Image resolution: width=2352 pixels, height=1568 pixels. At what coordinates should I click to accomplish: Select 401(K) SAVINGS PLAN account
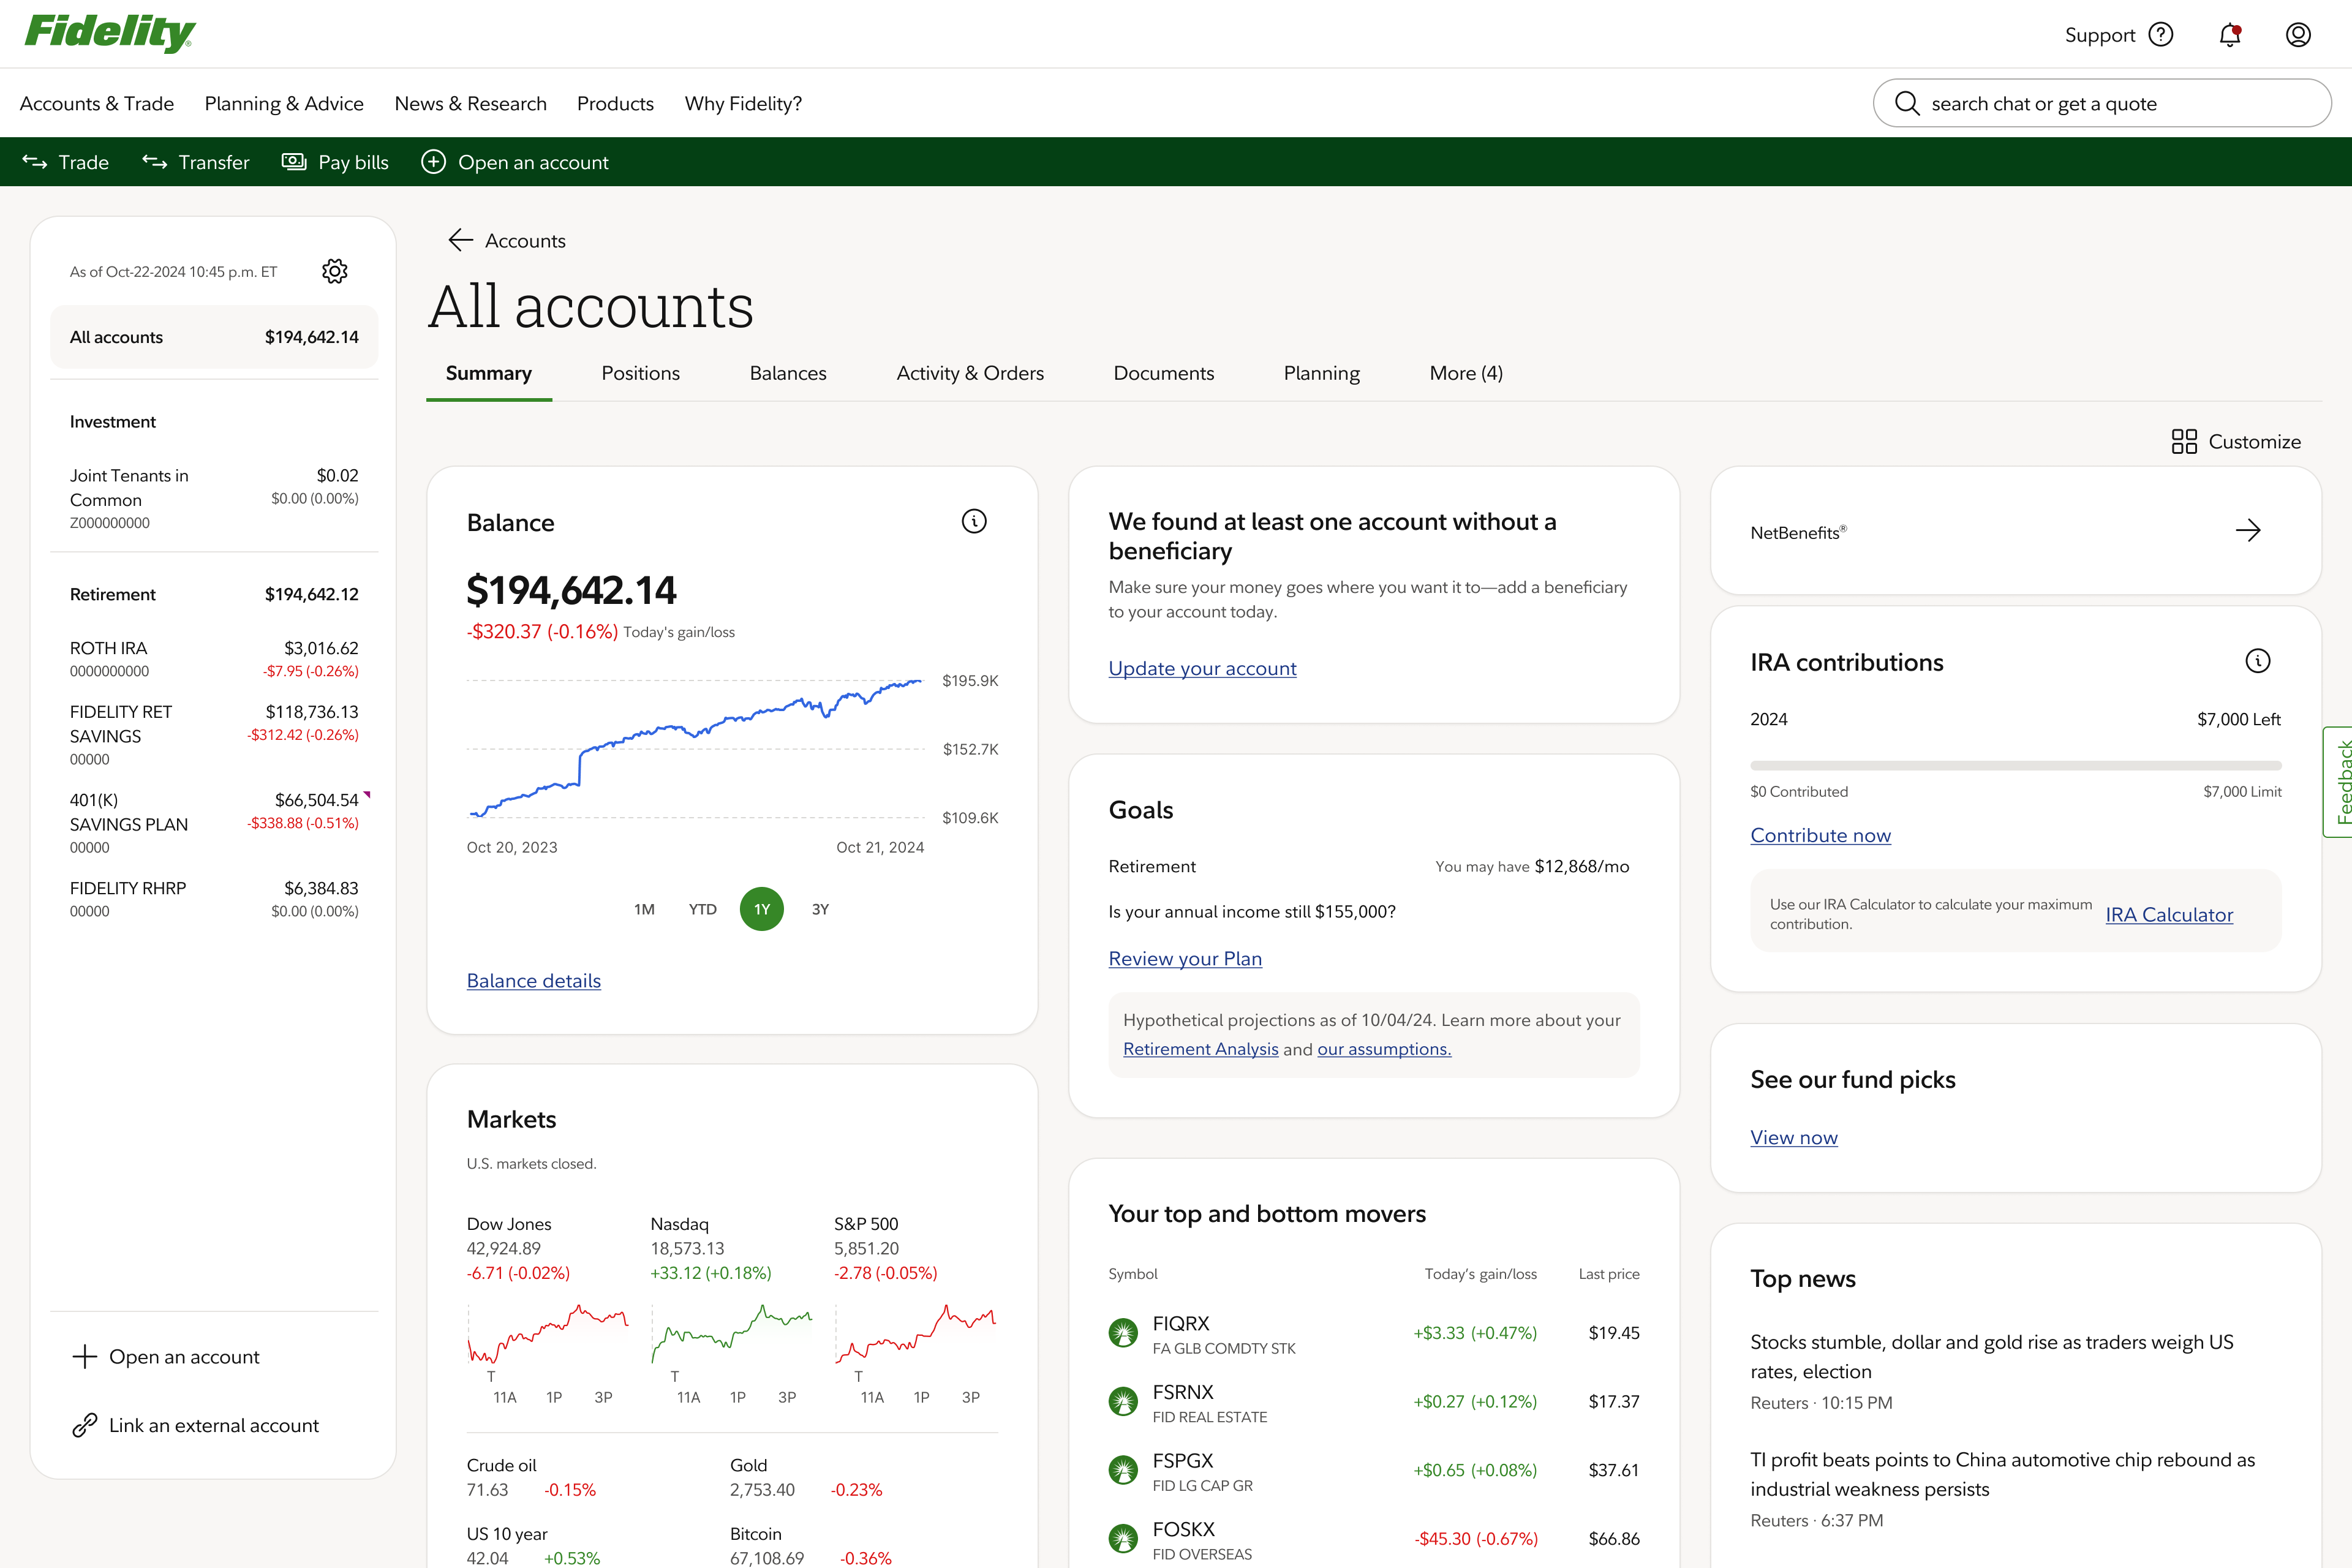[x=214, y=823]
